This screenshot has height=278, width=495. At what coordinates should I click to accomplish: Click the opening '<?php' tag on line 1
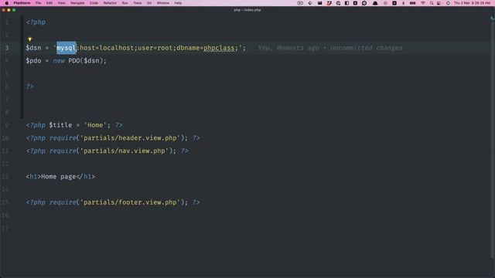pos(36,22)
